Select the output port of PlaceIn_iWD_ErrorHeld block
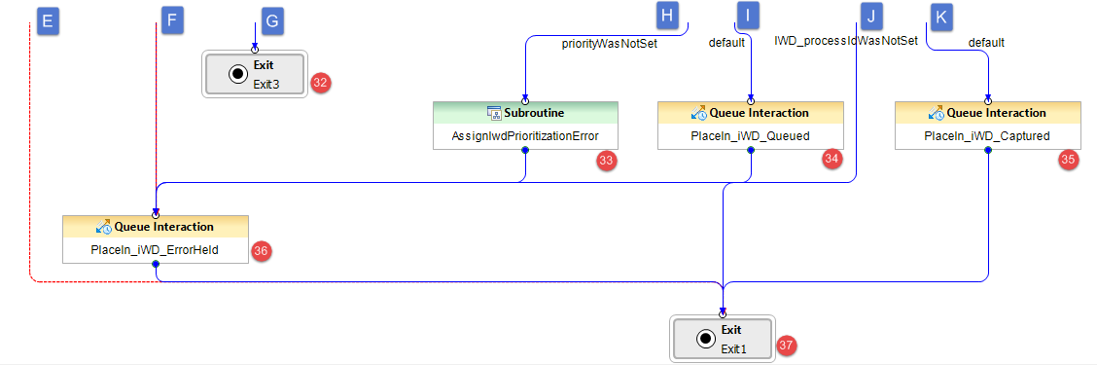The image size is (1097, 365). 156,264
